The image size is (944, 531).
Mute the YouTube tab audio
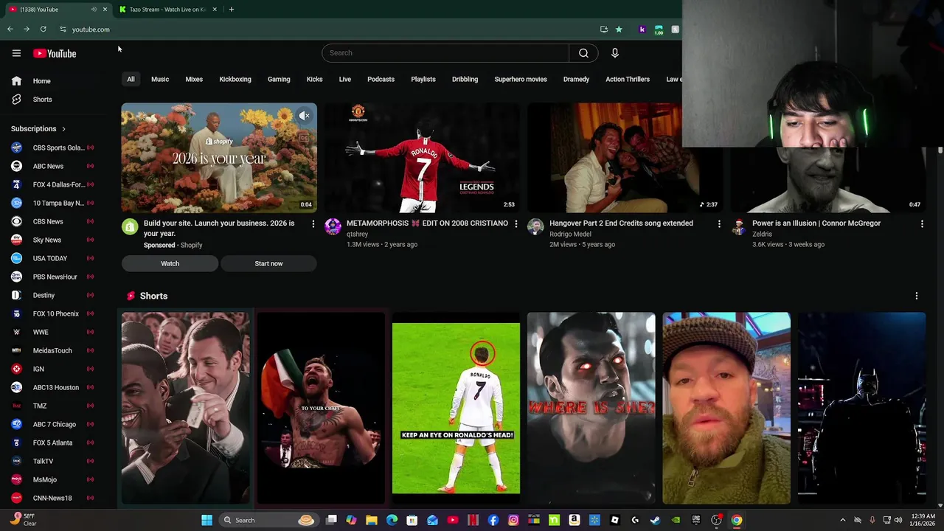pyautogui.click(x=94, y=10)
